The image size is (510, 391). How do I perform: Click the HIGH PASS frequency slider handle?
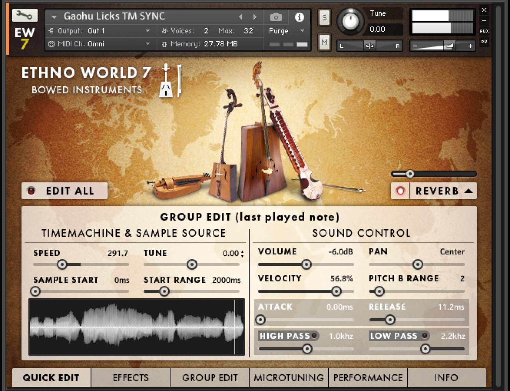tap(308, 349)
